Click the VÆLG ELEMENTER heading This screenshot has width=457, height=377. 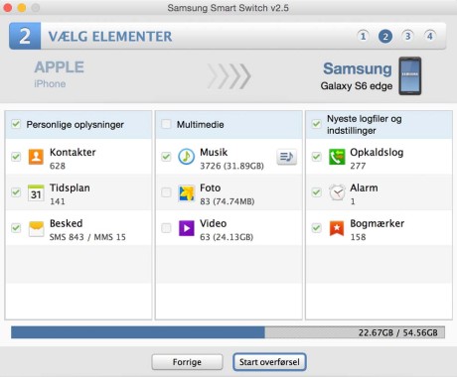(x=110, y=37)
